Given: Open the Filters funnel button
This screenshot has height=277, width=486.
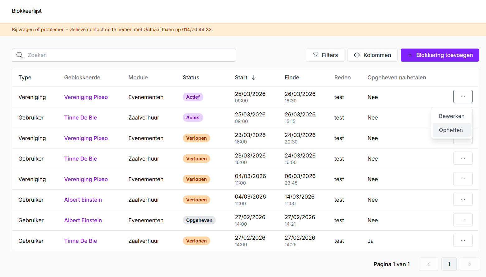Looking at the screenshot, I should point(325,55).
